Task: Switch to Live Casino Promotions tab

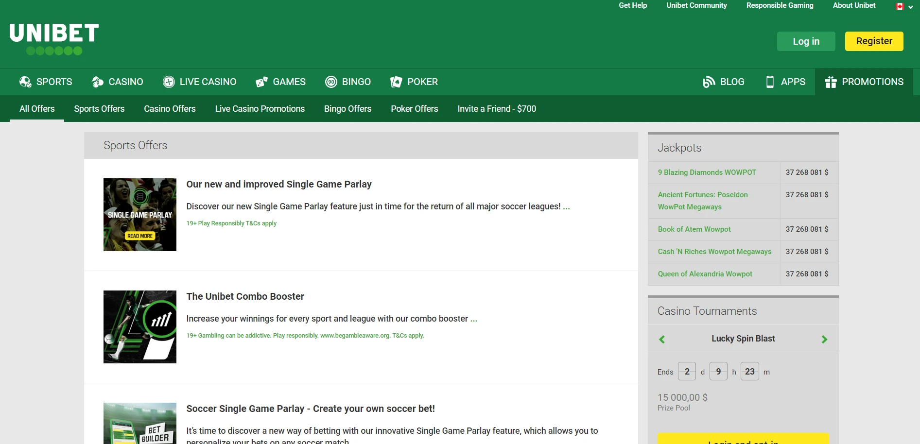Action: 260,109
